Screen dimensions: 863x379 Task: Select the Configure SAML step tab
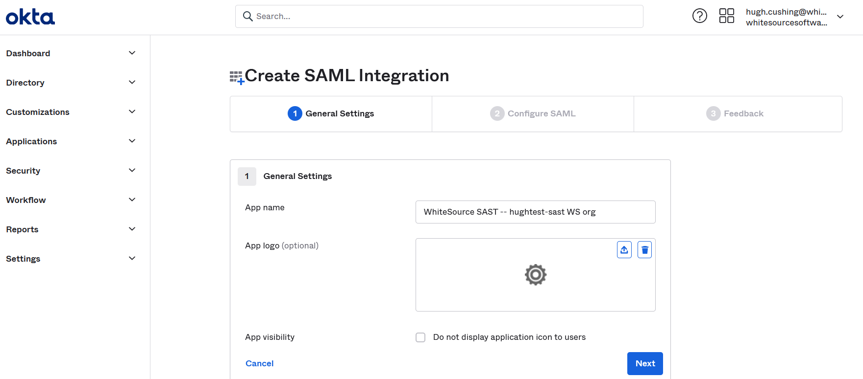point(533,114)
